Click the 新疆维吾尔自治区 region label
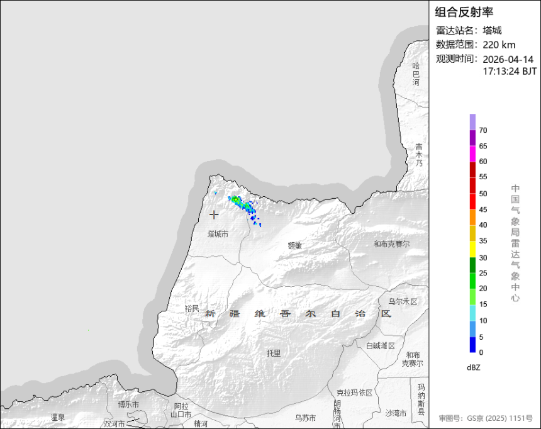The width and height of the screenshot is (541, 429). point(298,313)
